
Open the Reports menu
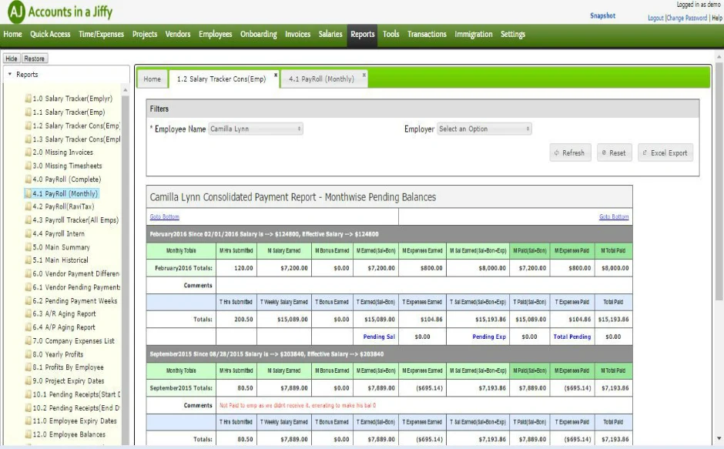tap(363, 35)
